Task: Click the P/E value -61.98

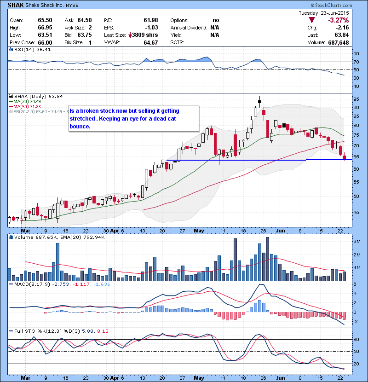Action: click(150, 20)
